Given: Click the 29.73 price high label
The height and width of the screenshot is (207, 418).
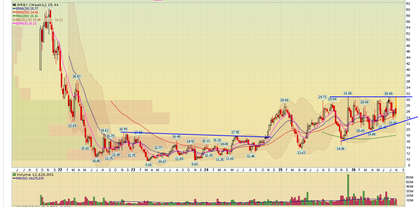Looking at the screenshot, I should pos(322,97).
